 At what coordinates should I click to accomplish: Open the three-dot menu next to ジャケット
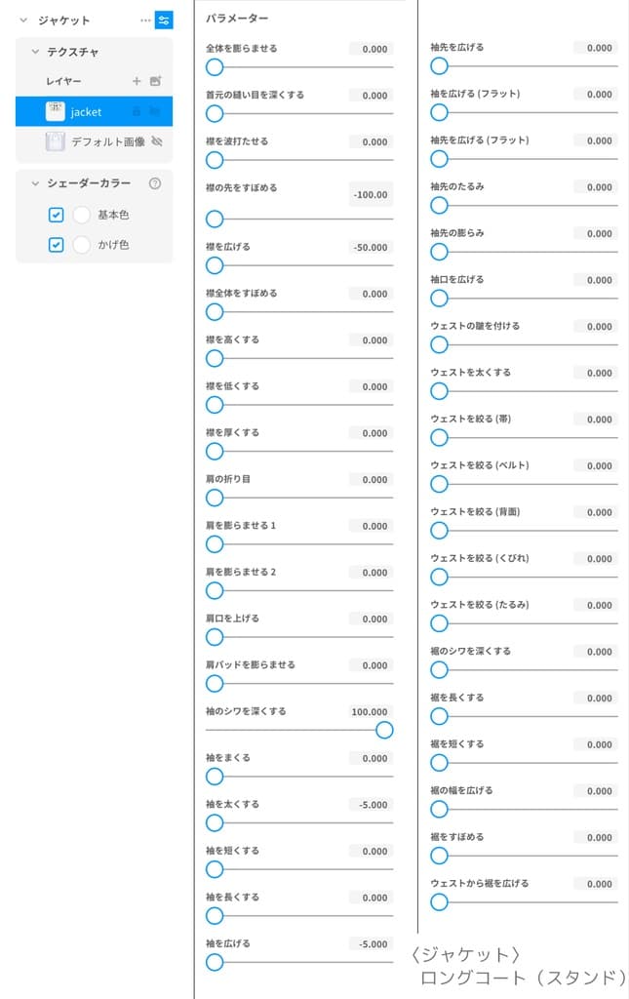click(145, 20)
